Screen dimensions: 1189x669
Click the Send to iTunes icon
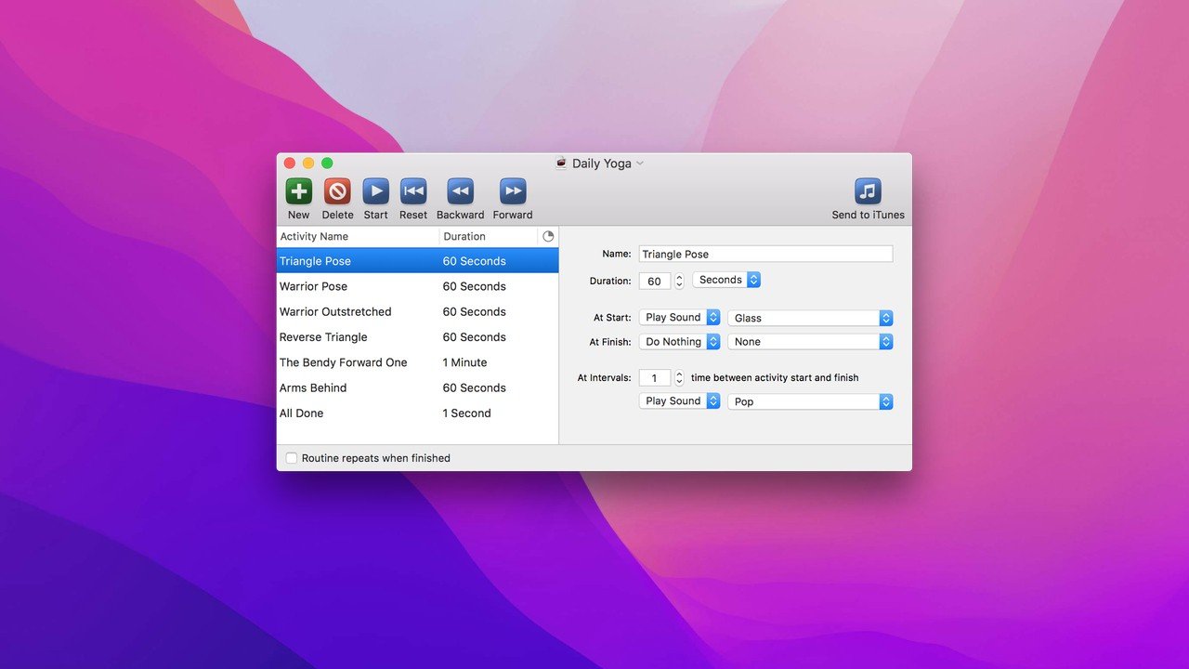(868, 191)
